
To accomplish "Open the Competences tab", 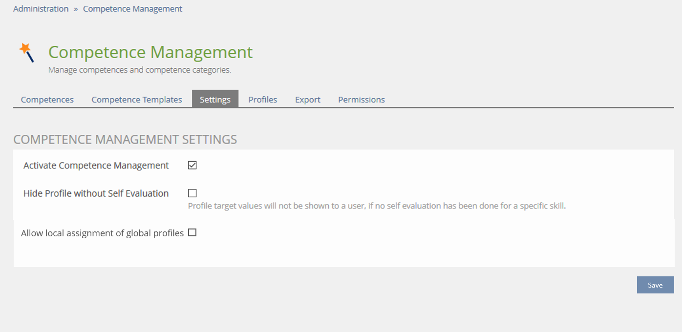I will [47, 100].
